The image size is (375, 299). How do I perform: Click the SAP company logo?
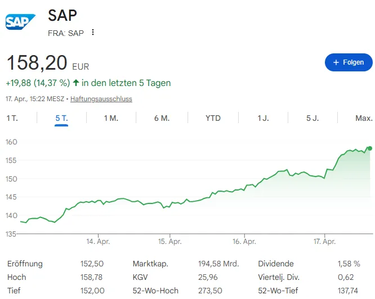pyautogui.click(x=20, y=21)
